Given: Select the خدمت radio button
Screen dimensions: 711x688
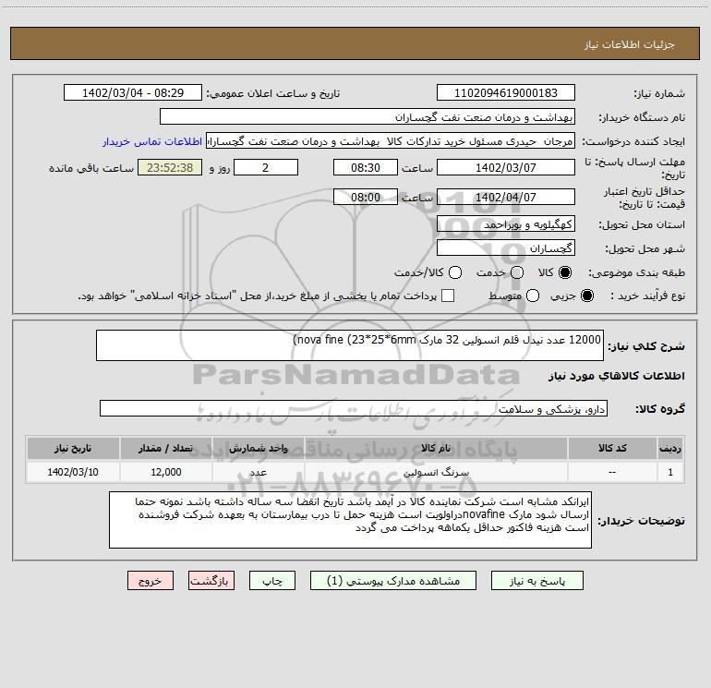Looking at the screenshot, I should (517, 272).
